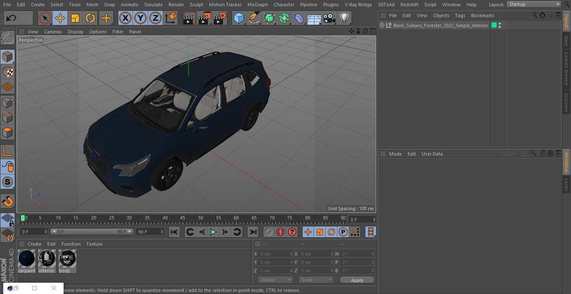Toggle Z axis lock
This screenshot has height=294, width=571.
click(x=155, y=18)
